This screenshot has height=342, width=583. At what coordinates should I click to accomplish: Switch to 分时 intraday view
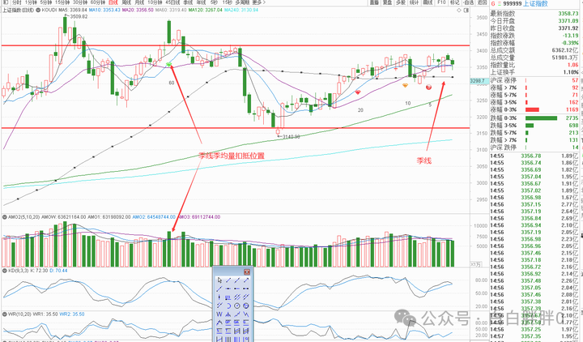point(17,2)
